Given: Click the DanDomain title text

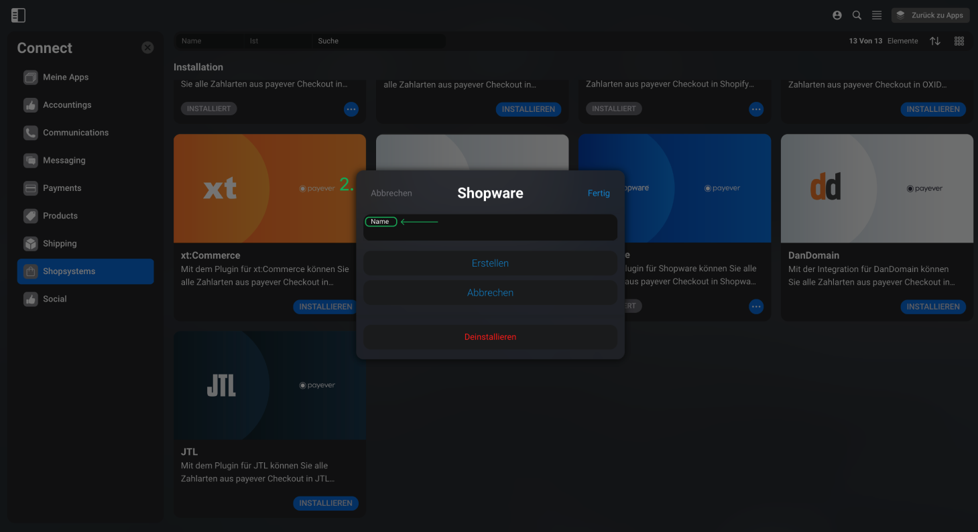Looking at the screenshot, I should (x=814, y=255).
